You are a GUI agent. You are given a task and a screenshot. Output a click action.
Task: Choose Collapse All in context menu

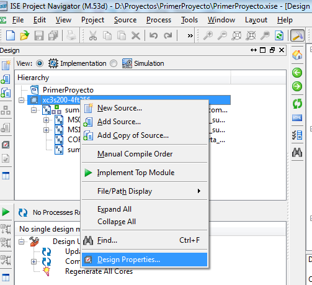(x=145, y=222)
